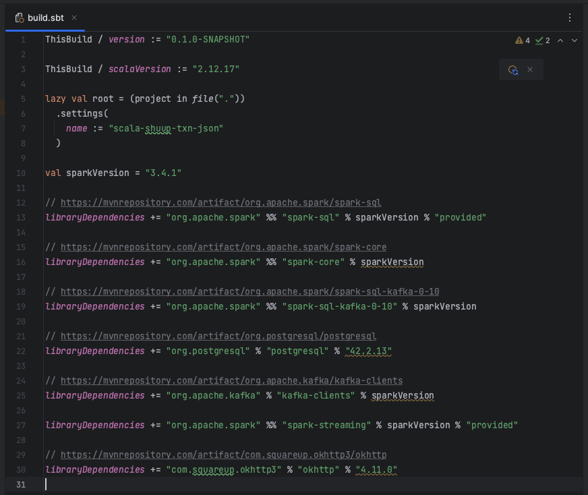This screenshot has height=495, width=588.
Task: Place cursor on empty line 31
Action: [313, 484]
